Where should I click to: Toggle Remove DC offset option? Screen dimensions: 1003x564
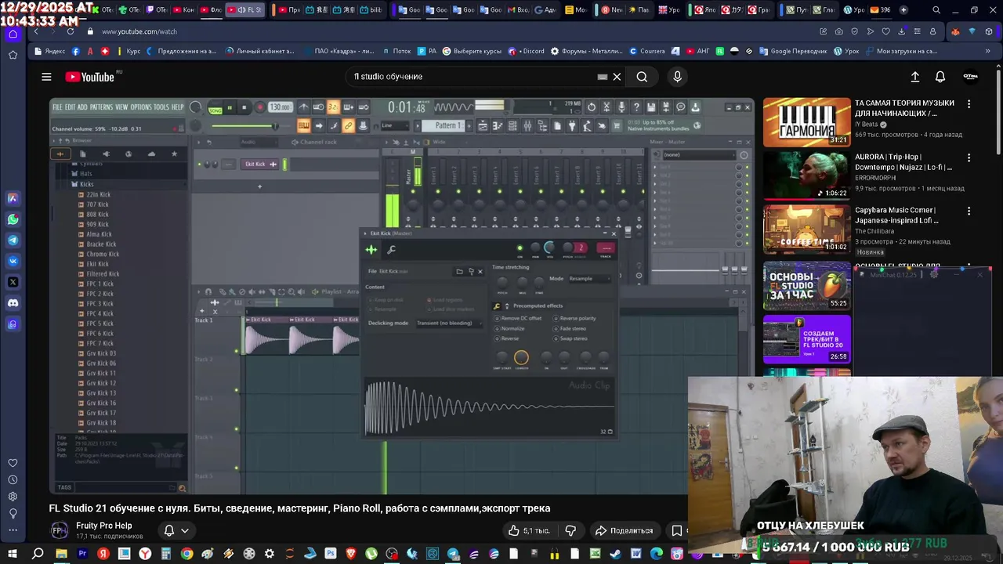(x=518, y=319)
